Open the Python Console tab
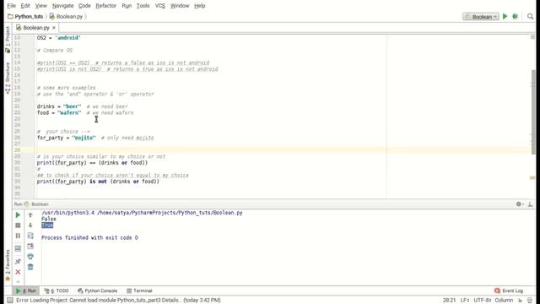The image size is (540, 304). (x=98, y=290)
